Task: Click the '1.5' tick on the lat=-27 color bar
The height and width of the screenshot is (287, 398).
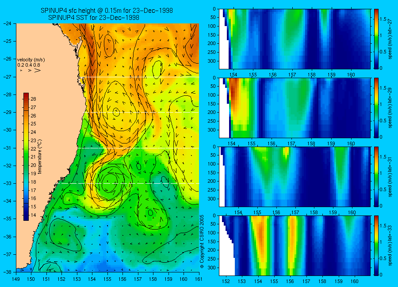Action: pyautogui.click(x=383, y=19)
